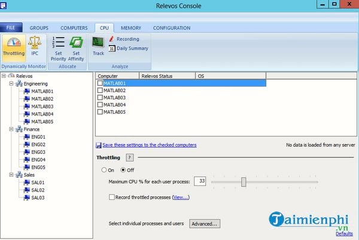Click the Maximum CPU % input field
The image size is (359, 240).
click(x=200, y=181)
